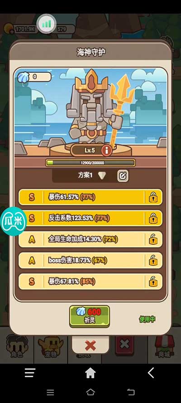Open the info icon beside Lv.5
181x403 pixels.
click(107, 151)
